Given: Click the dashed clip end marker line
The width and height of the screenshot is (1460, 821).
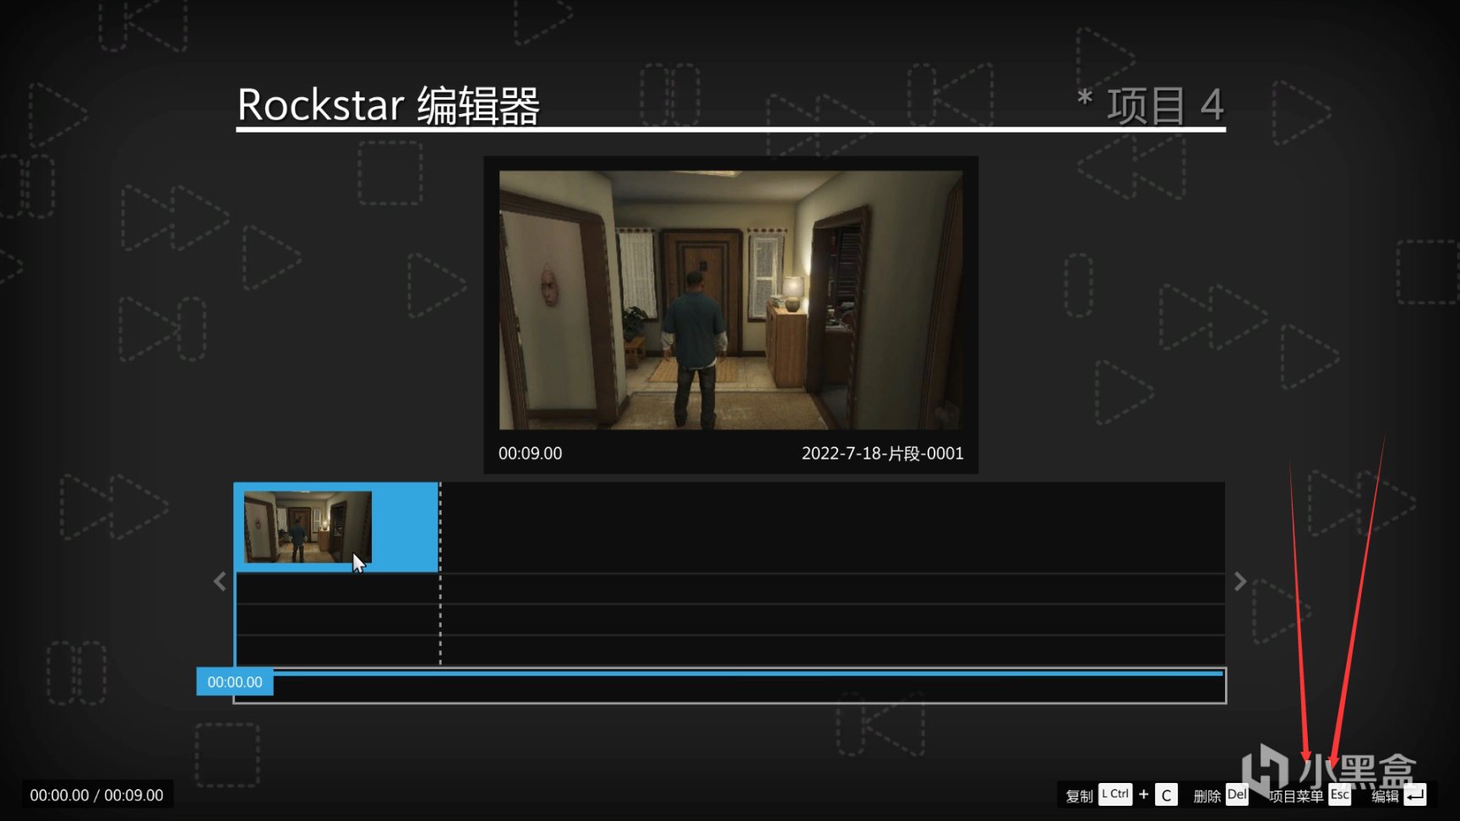Looking at the screenshot, I should coord(440,574).
